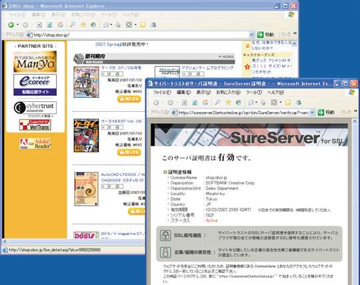Image resolution: width=360 pixels, height=285 pixels.
Task: Open History icon in SureServer window toolbar
Action: pos(238,103)
